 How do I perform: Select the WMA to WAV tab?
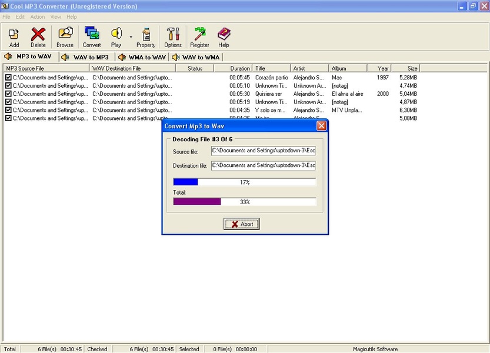point(142,57)
